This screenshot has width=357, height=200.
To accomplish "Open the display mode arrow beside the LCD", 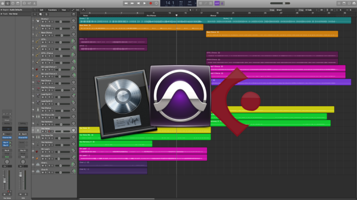I will tap(196, 3).
